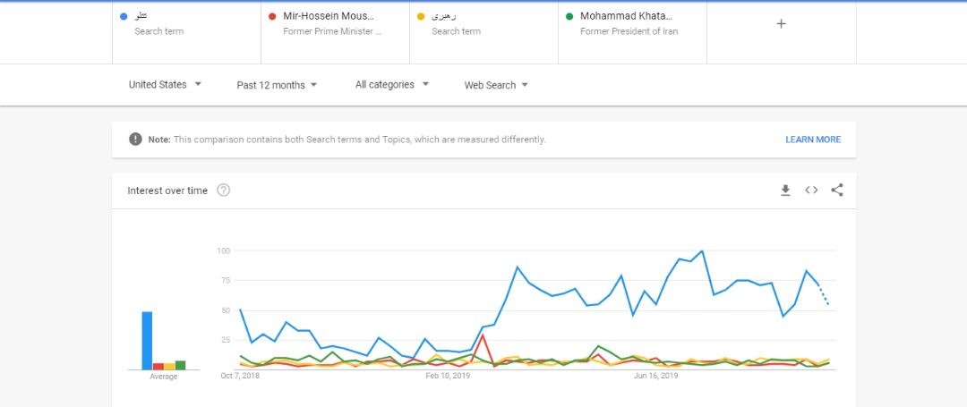
Task: Share the interest over time chart
Action: click(837, 190)
